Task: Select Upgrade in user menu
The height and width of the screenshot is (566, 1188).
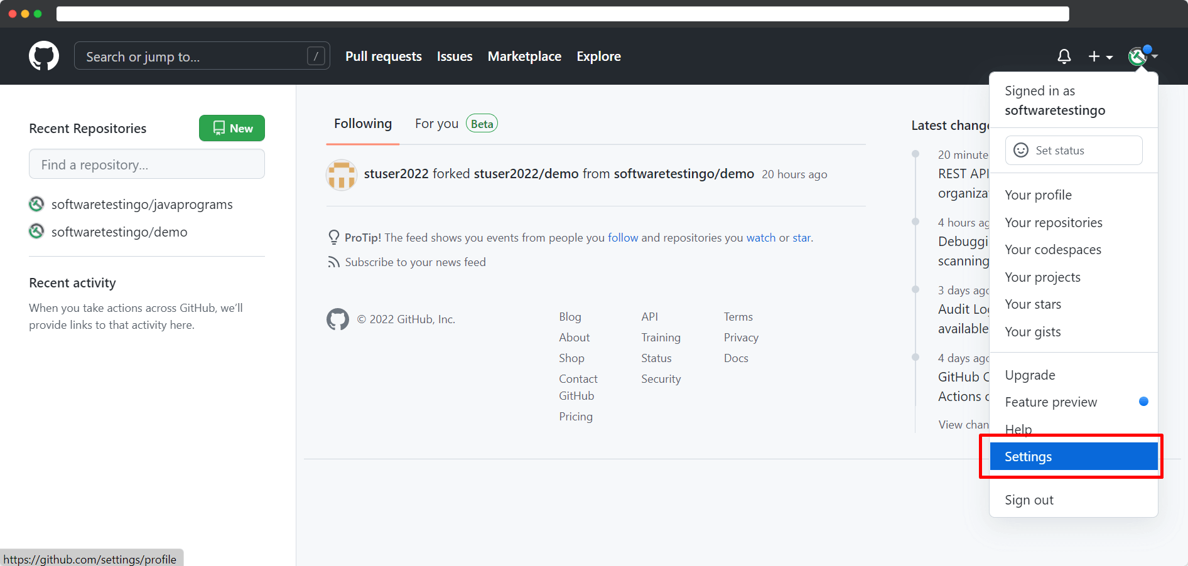Action: (1073, 375)
